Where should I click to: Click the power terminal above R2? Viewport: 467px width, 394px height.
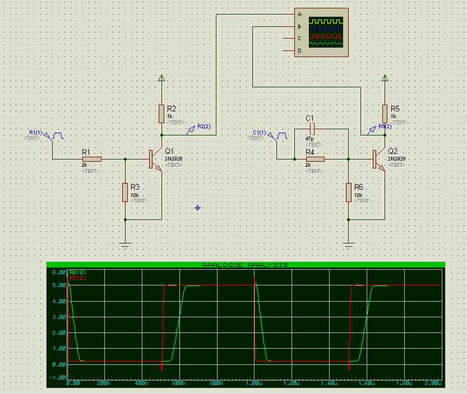(x=161, y=78)
